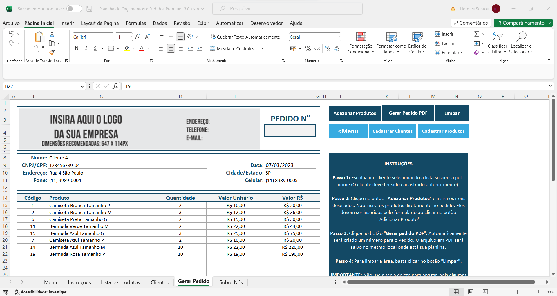
Task: Apply the percent style icon
Action: point(308,48)
